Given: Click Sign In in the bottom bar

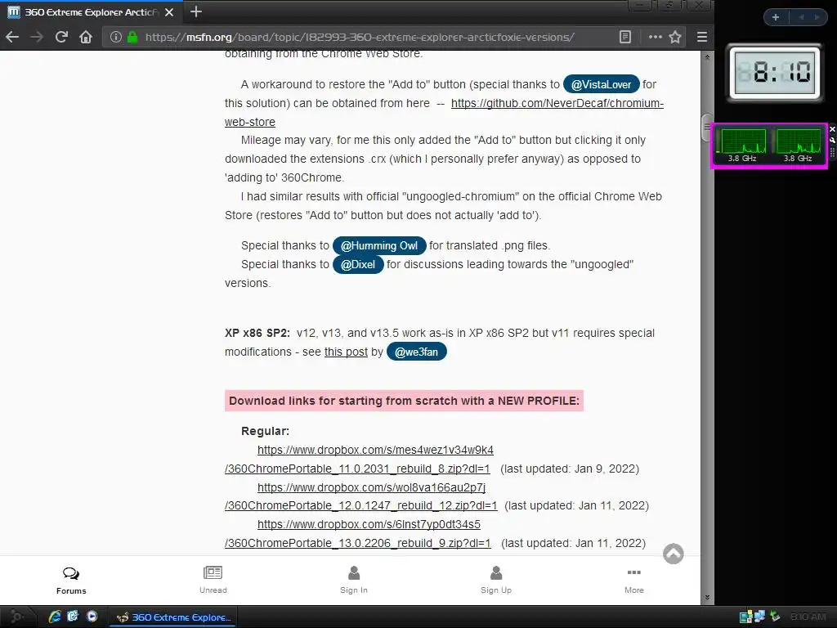Looking at the screenshot, I should (x=354, y=580).
